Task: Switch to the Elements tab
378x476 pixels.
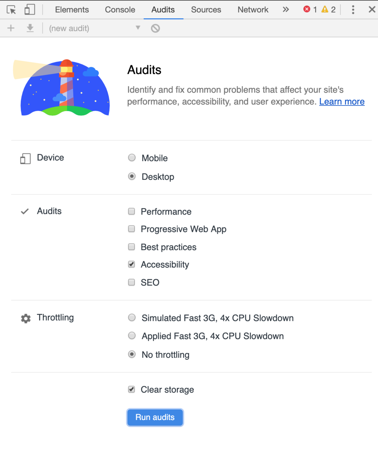Action: click(x=72, y=10)
